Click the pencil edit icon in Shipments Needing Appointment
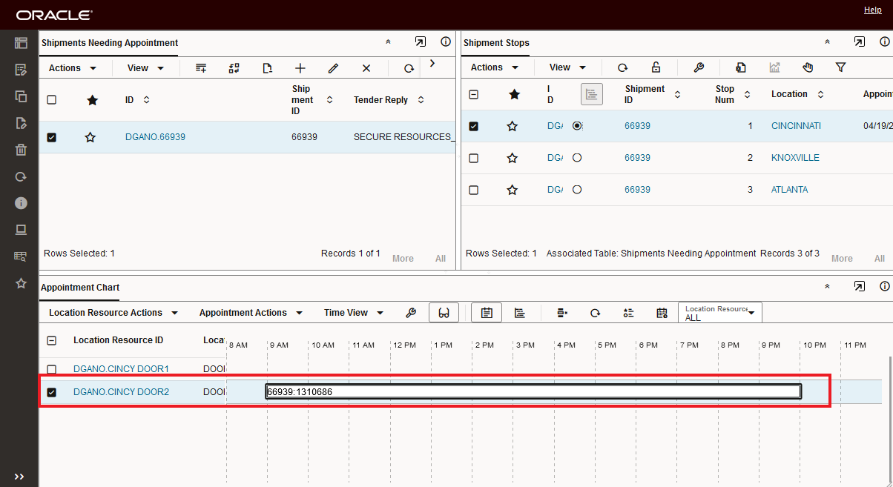Viewport: 893px width, 487px height. click(x=333, y=68)
